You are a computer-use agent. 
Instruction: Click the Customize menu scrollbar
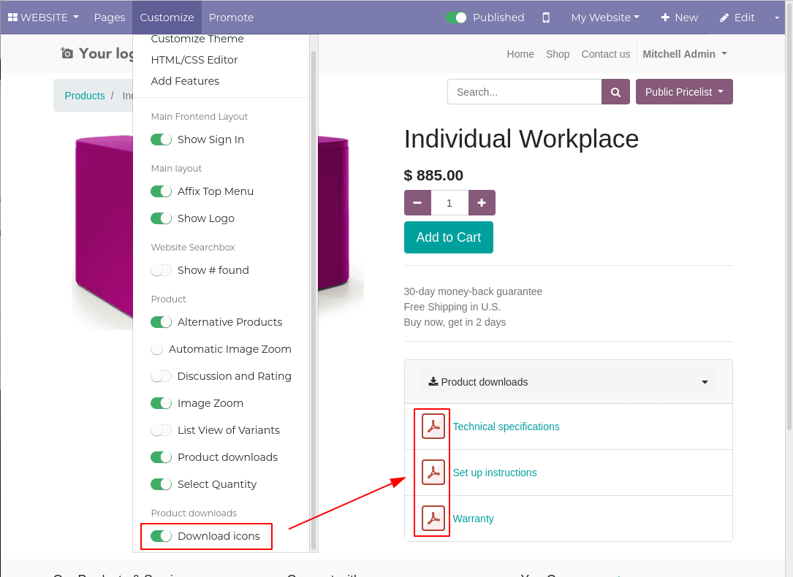pos(313,300)
